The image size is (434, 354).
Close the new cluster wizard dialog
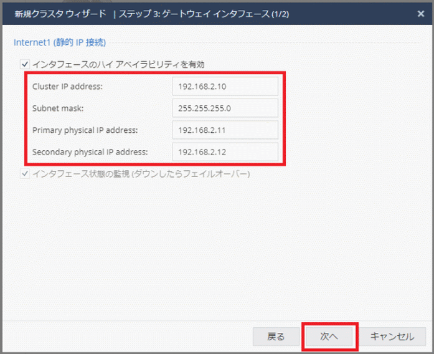tap(420, 13)
